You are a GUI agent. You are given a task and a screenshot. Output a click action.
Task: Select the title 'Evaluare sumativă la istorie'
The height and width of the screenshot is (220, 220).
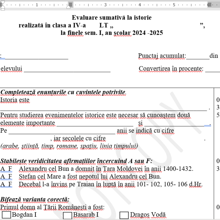pyautogui.click(x=112, y=17)
